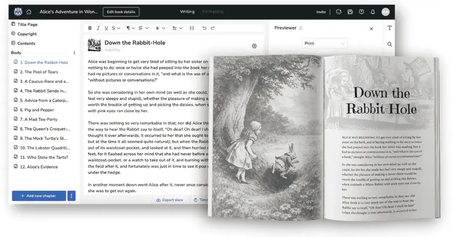Open chapter settings gear icon

click(254, 46)
